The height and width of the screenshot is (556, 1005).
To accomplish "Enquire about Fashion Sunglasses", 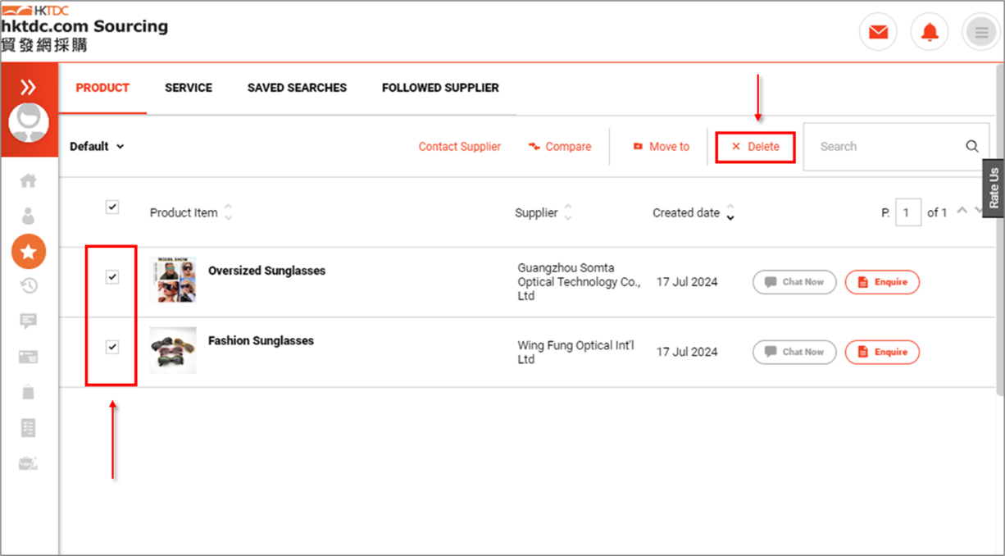I will click(x=882, y=352).
